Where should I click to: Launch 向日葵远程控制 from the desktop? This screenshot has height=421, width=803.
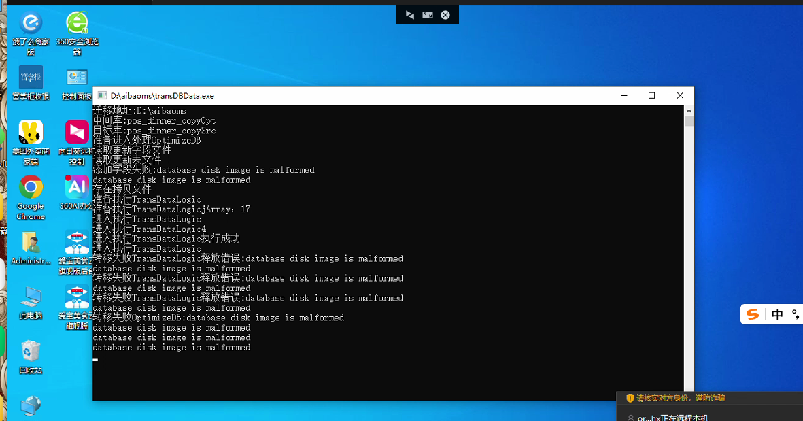[77, 133]
